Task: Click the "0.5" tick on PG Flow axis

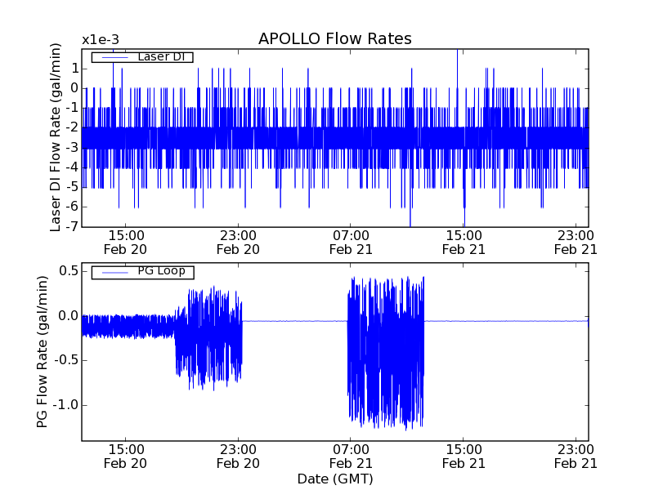Action: pos(69,271)
